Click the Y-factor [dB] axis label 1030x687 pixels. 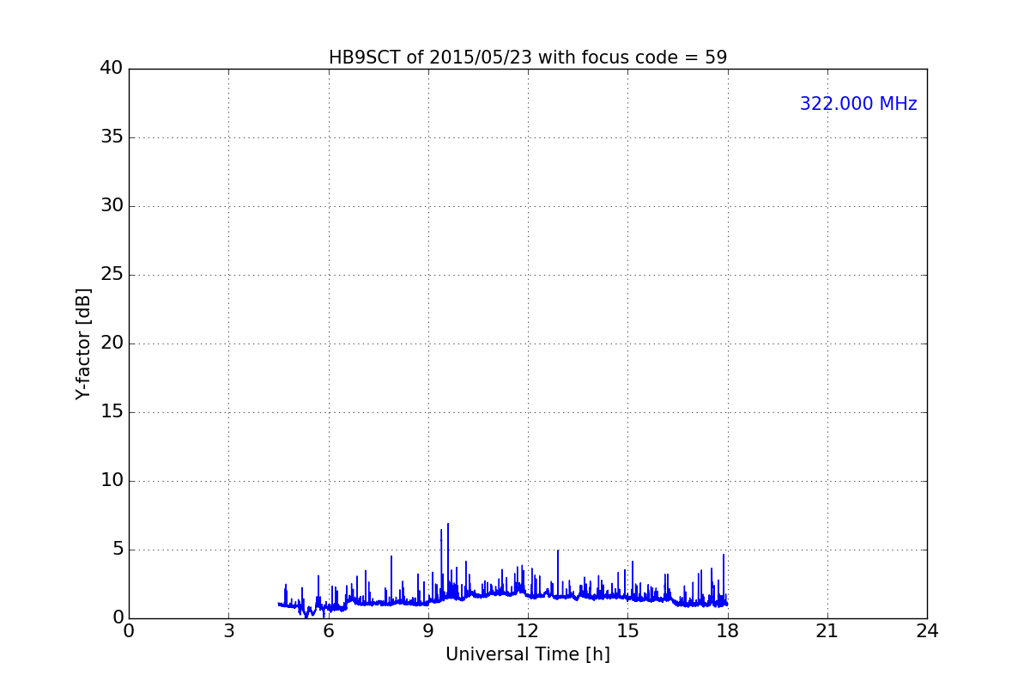83,343
